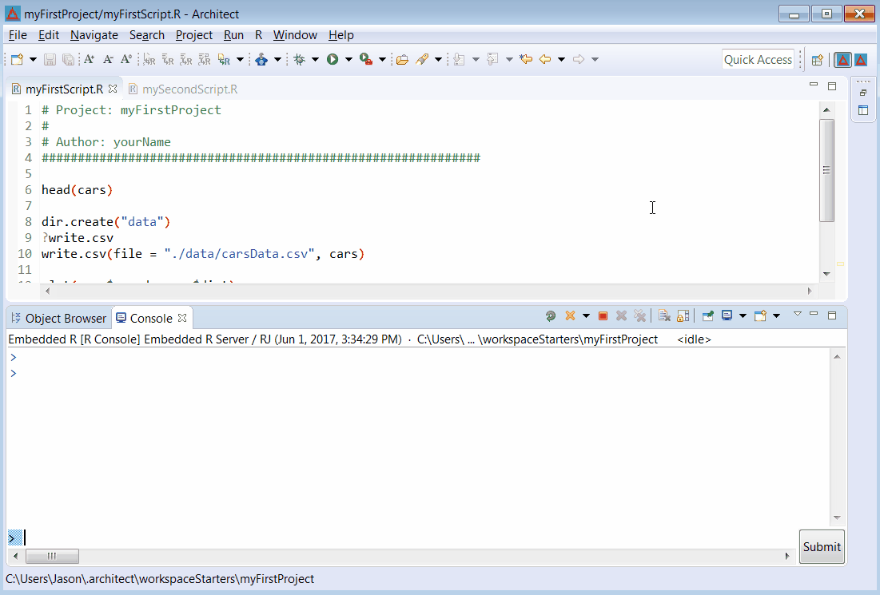Decrease editor font size with A-
The height and width of the screenshot is (595, 880).
109,59
